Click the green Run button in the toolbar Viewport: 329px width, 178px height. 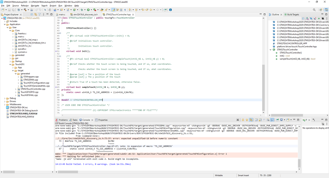coord(88,10)
